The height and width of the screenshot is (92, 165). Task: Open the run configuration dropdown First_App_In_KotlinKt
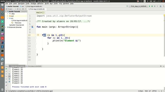pyautogui.click(x=138, y=6)
